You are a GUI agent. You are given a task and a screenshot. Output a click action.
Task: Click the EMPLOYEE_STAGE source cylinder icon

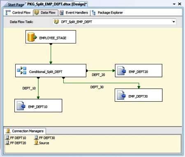[x=32, y=37]
